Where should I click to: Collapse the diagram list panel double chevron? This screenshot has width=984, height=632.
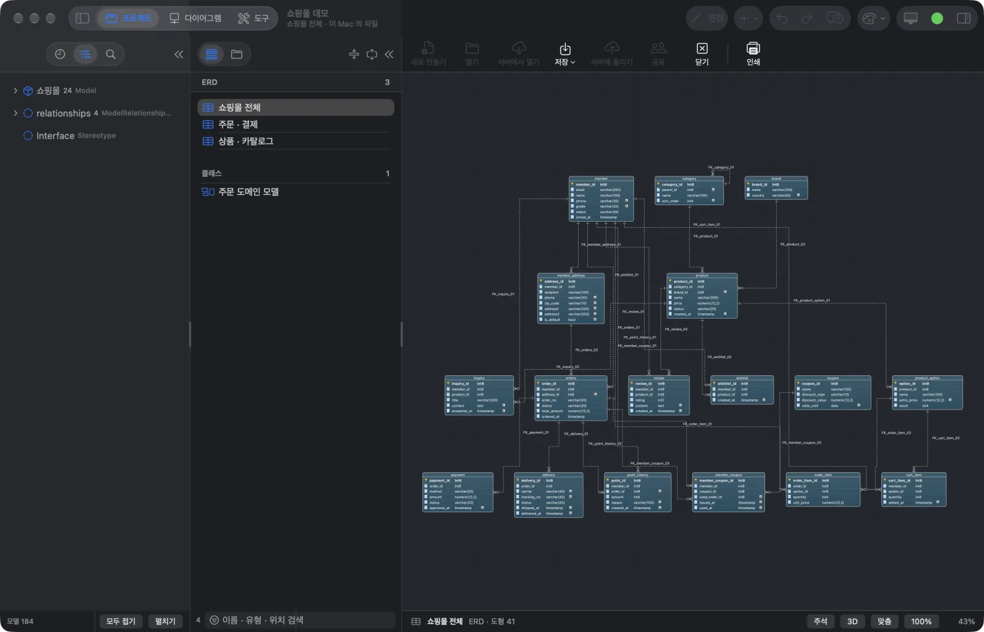pos(389,54)
